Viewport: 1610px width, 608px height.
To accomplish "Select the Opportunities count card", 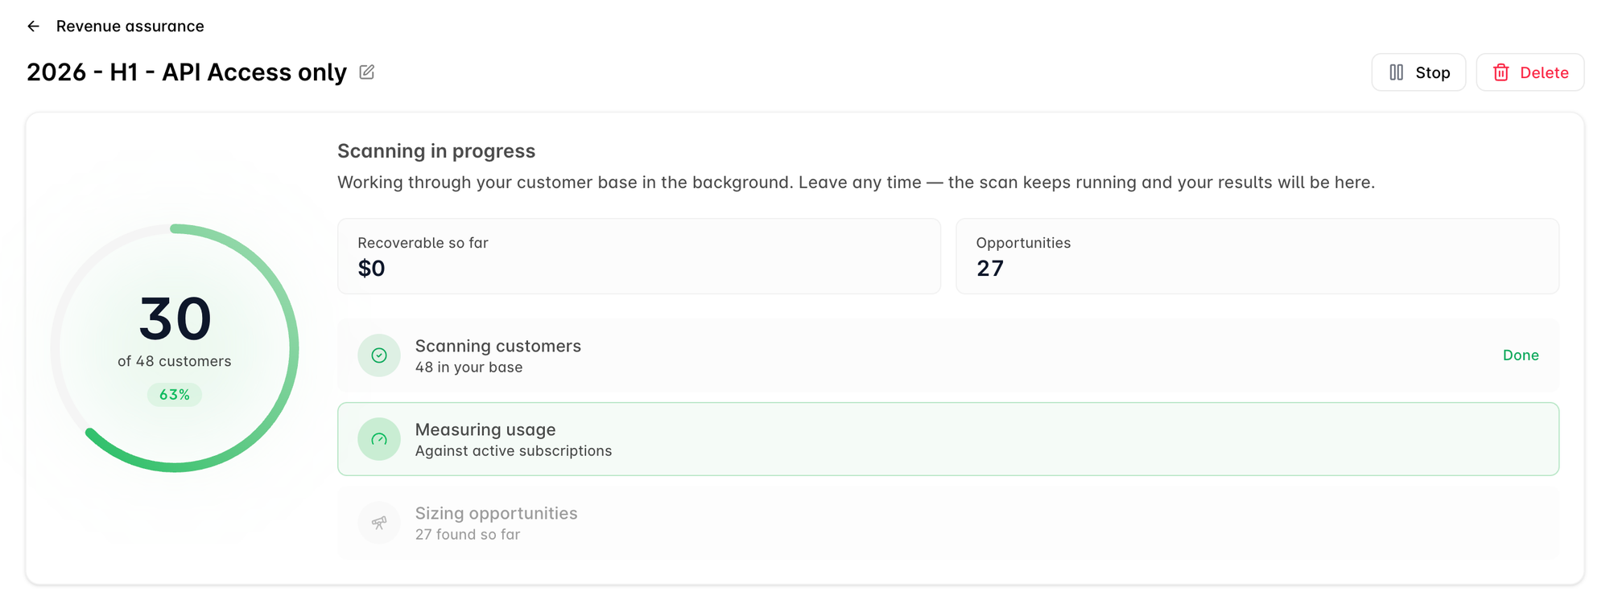I will 1257,257.
